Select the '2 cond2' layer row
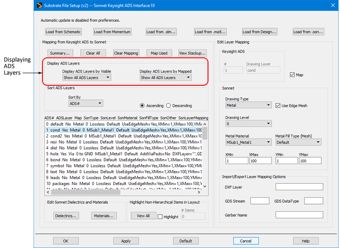 tap(124, 136)
